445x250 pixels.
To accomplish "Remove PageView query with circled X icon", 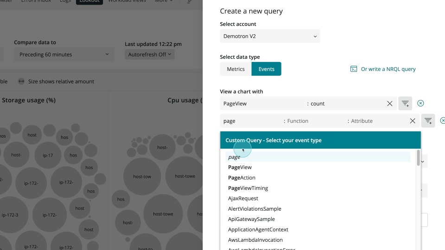I will (x=420, y=103).
